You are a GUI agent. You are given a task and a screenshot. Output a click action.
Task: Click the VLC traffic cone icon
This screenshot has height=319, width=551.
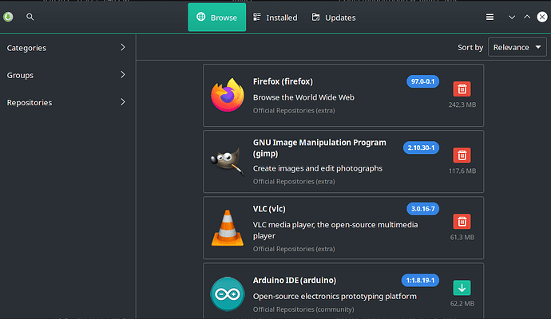[228, 228]
